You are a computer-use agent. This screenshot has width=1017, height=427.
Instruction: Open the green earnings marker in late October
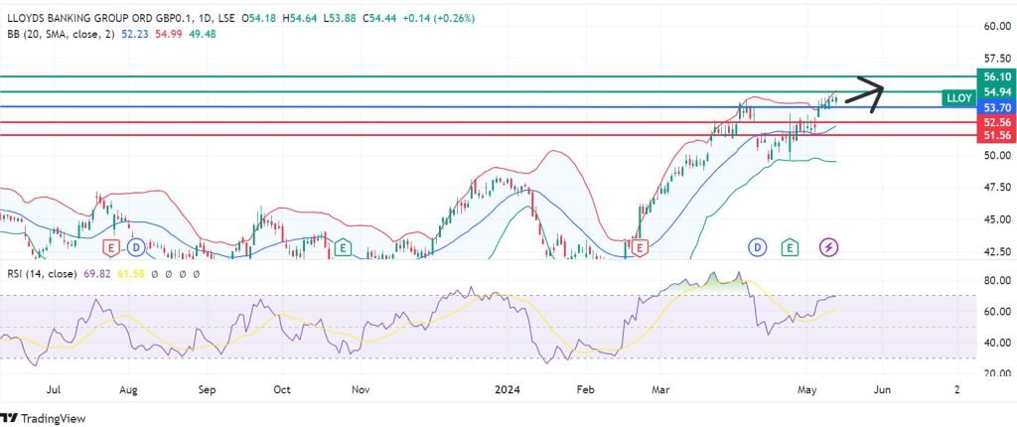[x=343, y=247]
